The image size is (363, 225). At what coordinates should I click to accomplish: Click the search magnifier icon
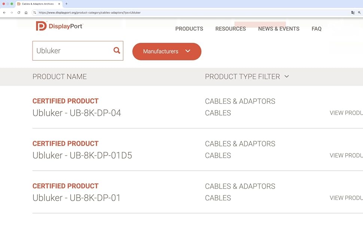click(117, 51)
